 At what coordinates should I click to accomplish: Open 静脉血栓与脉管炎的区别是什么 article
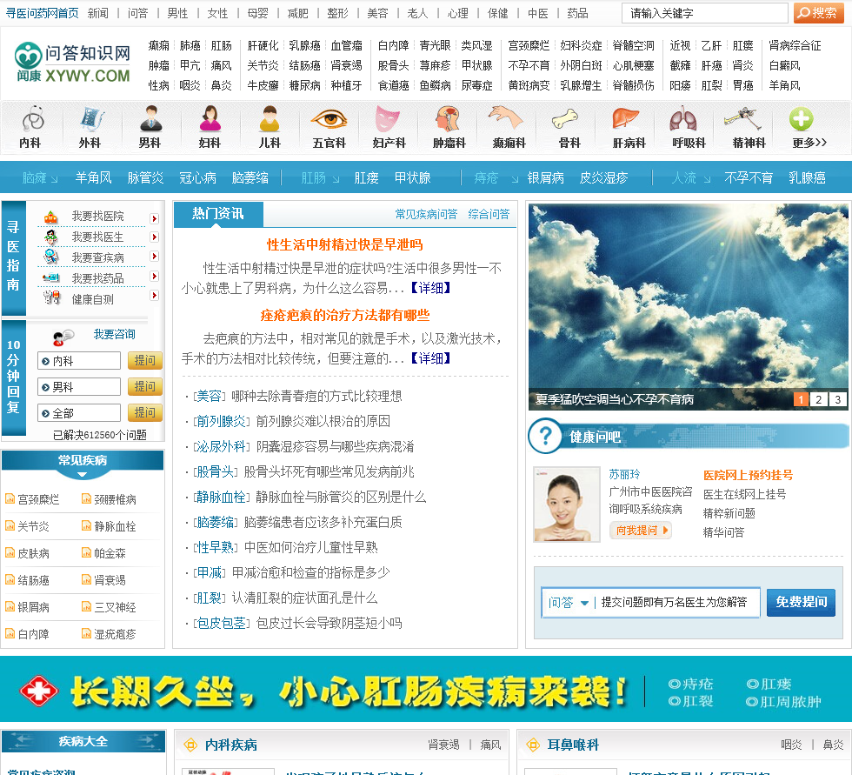point(341,497)
